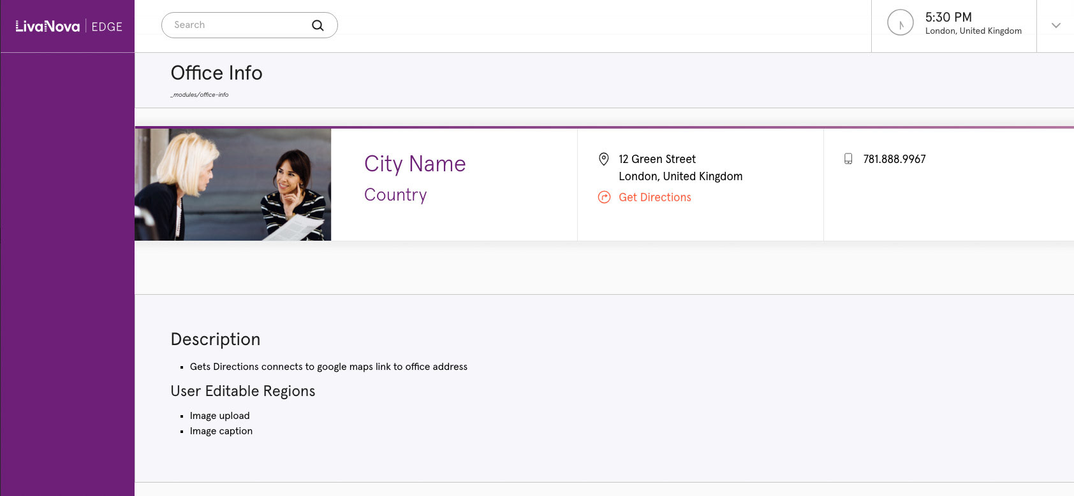Click the search magnifier icon
Image resolution: width=1074 pixels, height=496 pixels.
318,25
